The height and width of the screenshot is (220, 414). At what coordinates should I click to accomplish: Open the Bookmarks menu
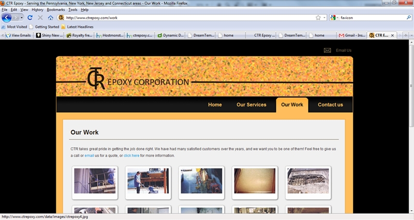click(56, 10)
